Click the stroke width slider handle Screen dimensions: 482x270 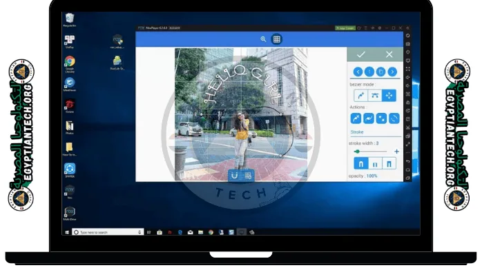pyautogui.click(x=357, y=152)
